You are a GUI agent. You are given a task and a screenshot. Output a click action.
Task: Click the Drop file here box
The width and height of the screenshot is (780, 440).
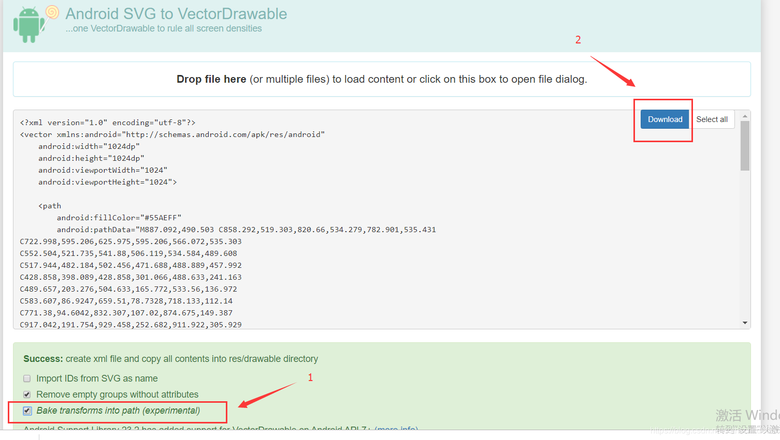pyautogui.click(x=382, y=79)
